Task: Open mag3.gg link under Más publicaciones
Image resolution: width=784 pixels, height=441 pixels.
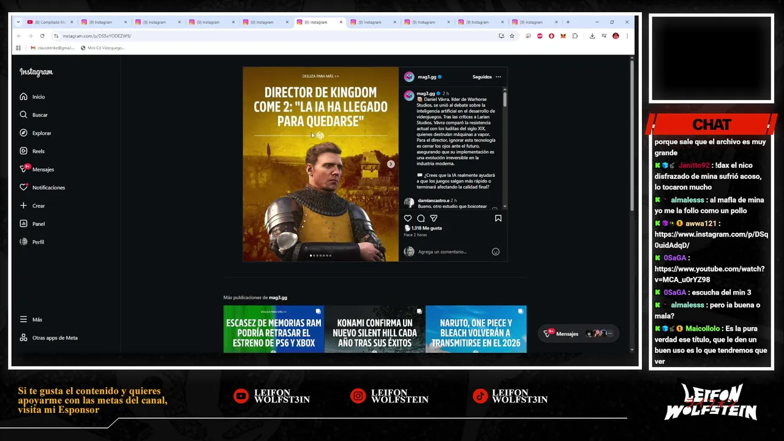Action: (x=277, y=298)
